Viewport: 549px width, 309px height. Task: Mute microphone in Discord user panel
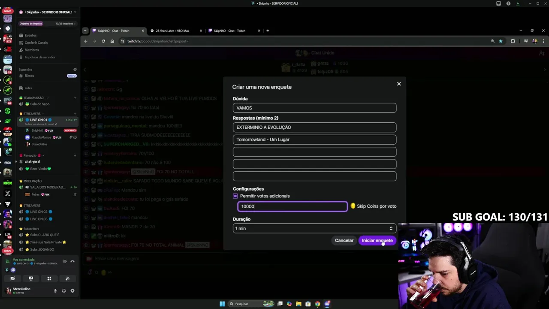click(x=55, y=291)
